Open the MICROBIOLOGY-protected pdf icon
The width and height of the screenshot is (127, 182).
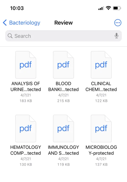[x=101, y=128]
